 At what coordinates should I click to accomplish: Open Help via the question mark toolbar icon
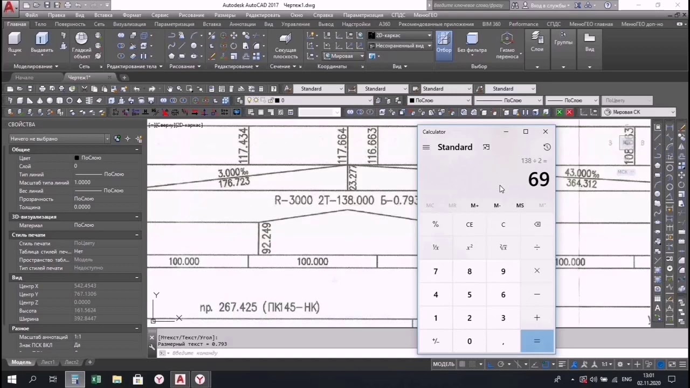coord(274,89)
